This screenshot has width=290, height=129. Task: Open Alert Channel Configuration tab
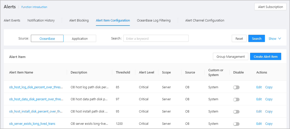(205, 20)
